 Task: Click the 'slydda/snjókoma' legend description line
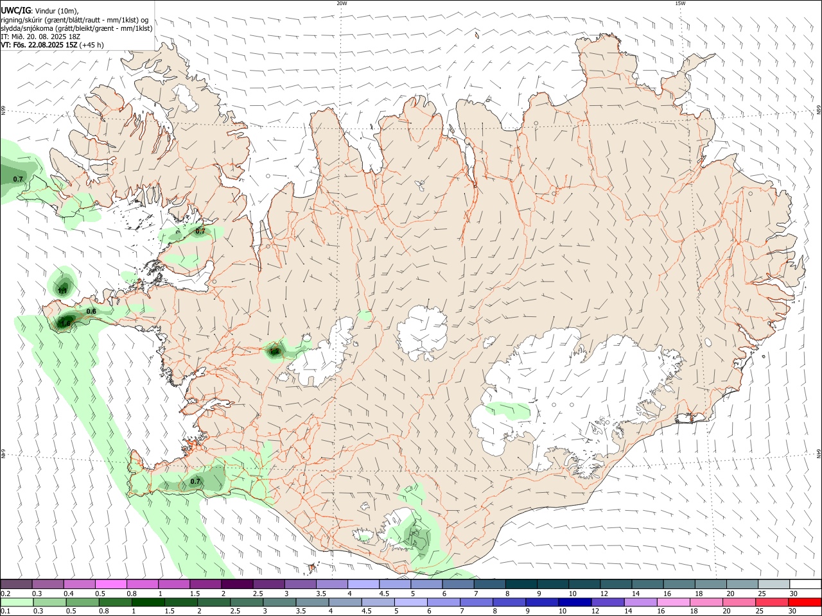click(x=76, y=28)
